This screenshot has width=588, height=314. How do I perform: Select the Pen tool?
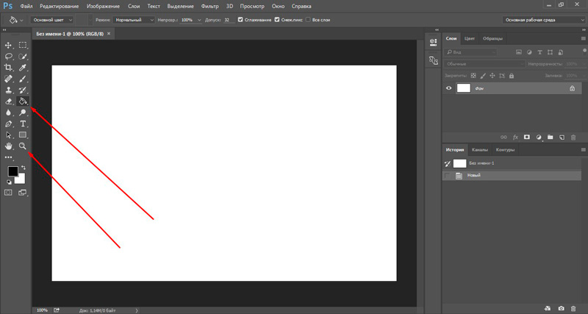coord(8,124)
